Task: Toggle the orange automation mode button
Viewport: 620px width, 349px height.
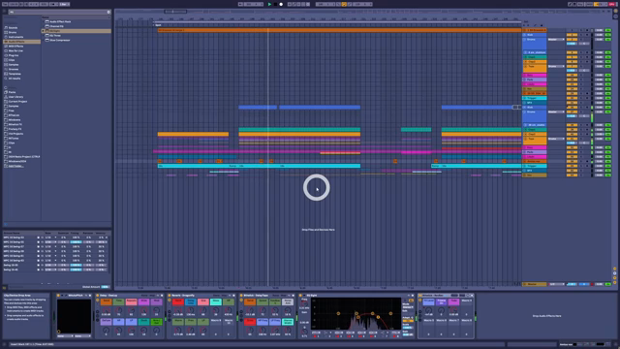Action: click(344, 4)
